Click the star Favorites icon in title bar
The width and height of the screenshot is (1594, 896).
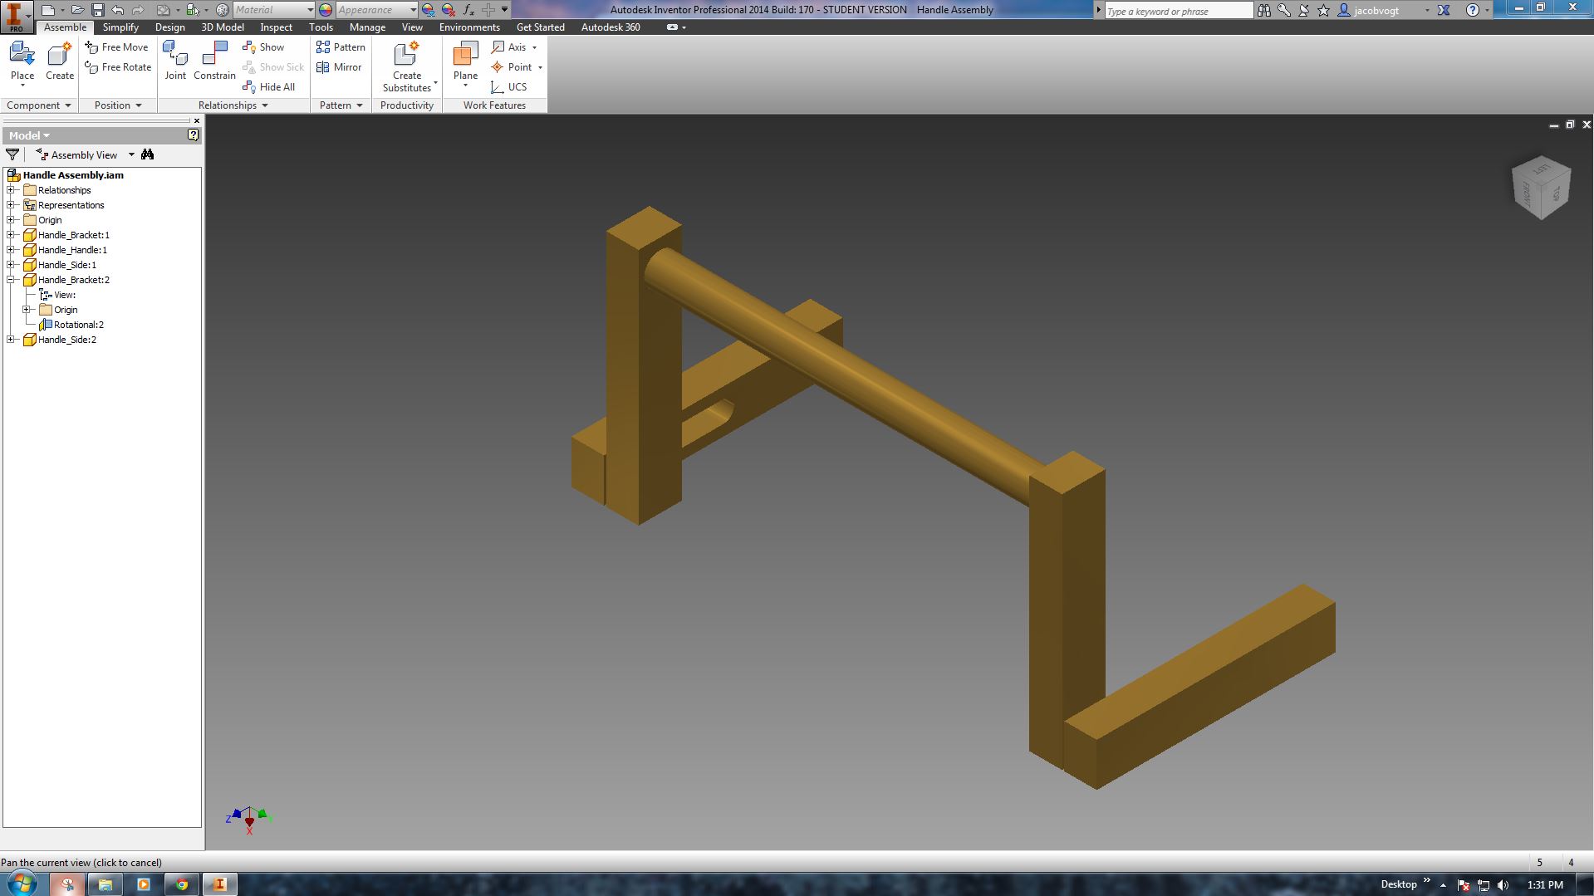tap(1323, 10)
